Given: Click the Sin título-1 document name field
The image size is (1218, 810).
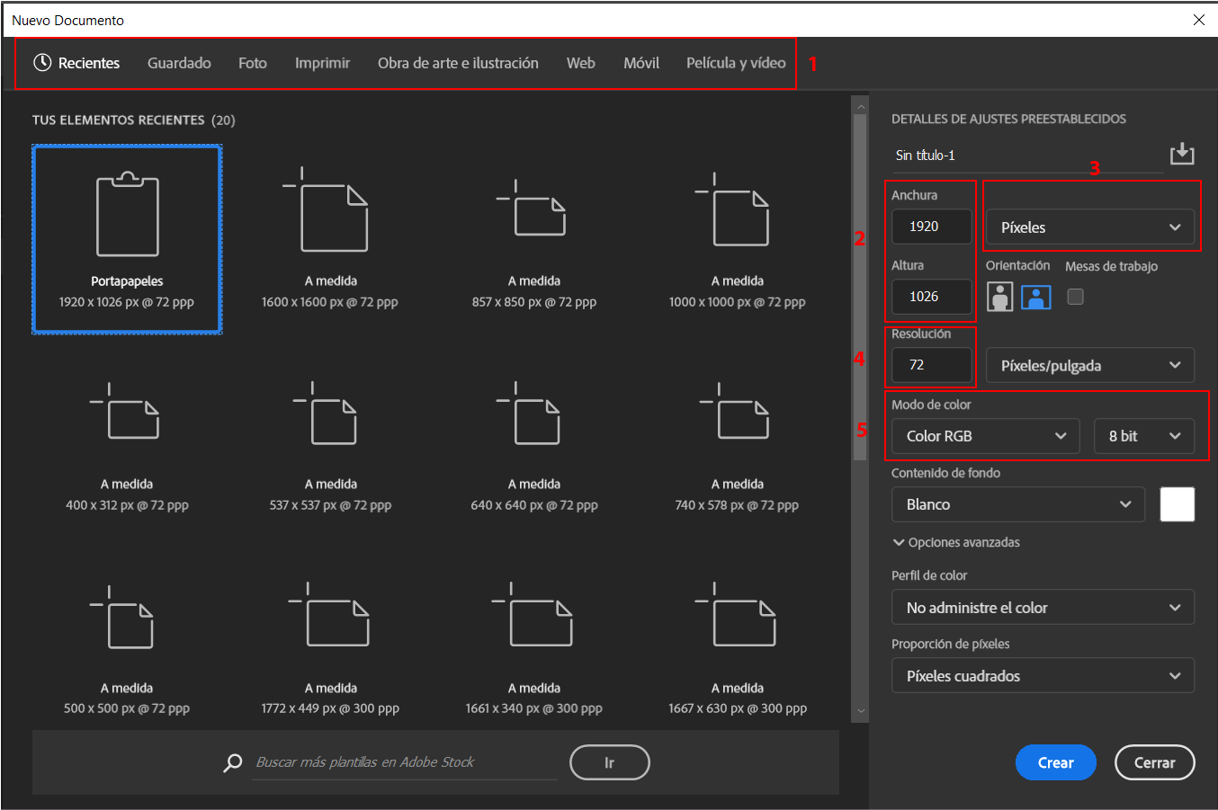Looking at the screenshot, I should (1027, 156).
